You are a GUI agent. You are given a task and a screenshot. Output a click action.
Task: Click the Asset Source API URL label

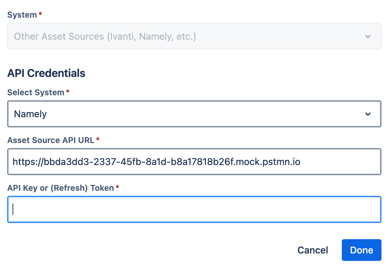[51, 140]
